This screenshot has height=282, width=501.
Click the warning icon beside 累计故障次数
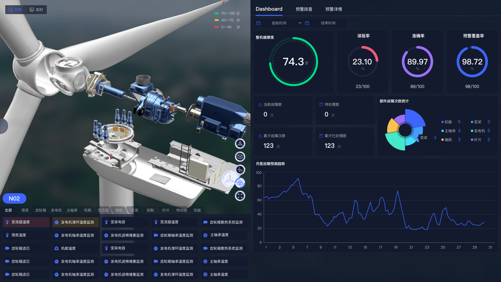260,136
